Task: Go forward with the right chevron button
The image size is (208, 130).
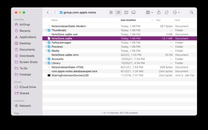Action: pyautogui.click(x=55, y=13)
